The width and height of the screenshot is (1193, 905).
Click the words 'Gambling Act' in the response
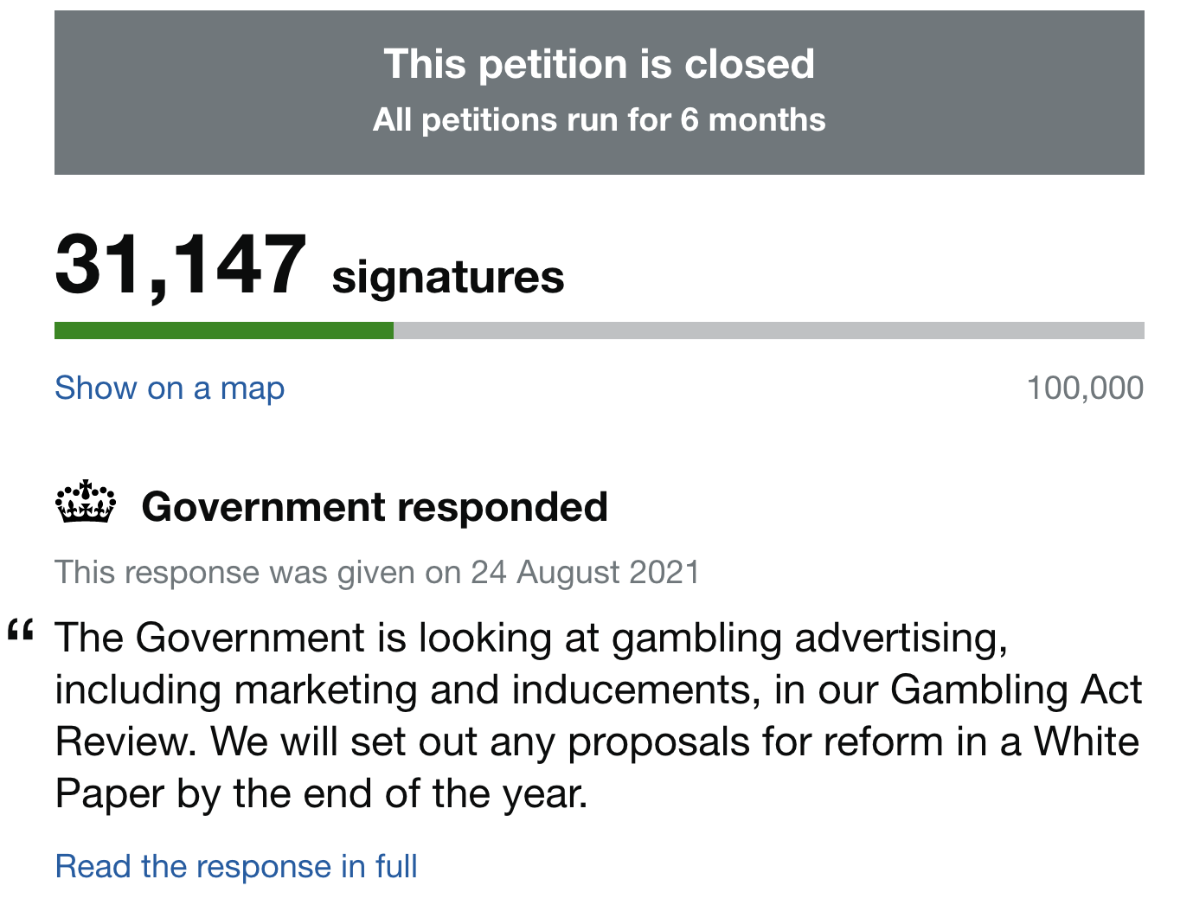click(x=1016, y=690)
